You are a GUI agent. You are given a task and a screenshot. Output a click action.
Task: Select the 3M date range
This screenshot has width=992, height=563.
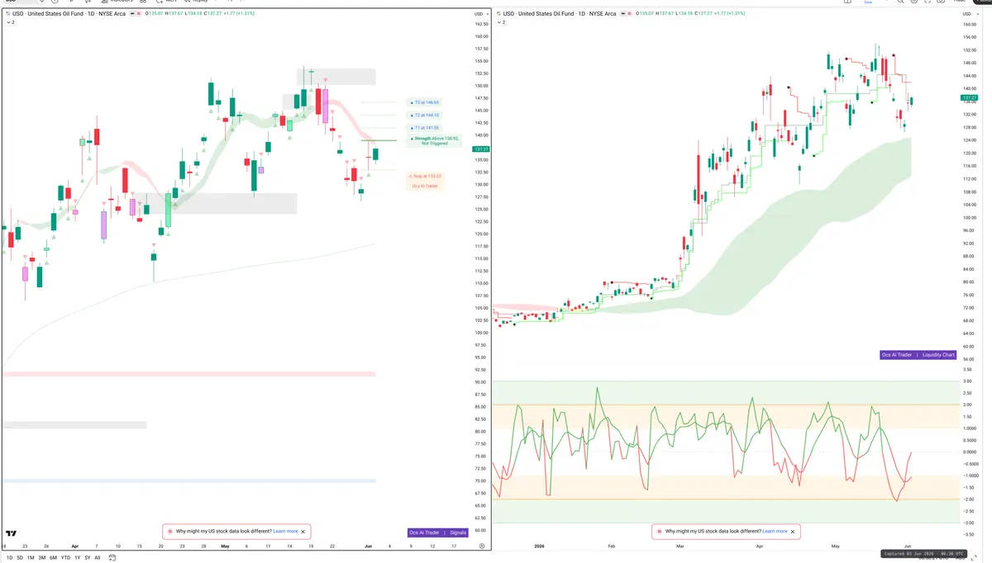(42, 558)
